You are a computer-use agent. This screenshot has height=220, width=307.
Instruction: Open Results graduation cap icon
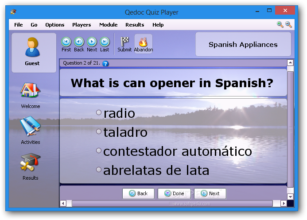click(31, 162)
